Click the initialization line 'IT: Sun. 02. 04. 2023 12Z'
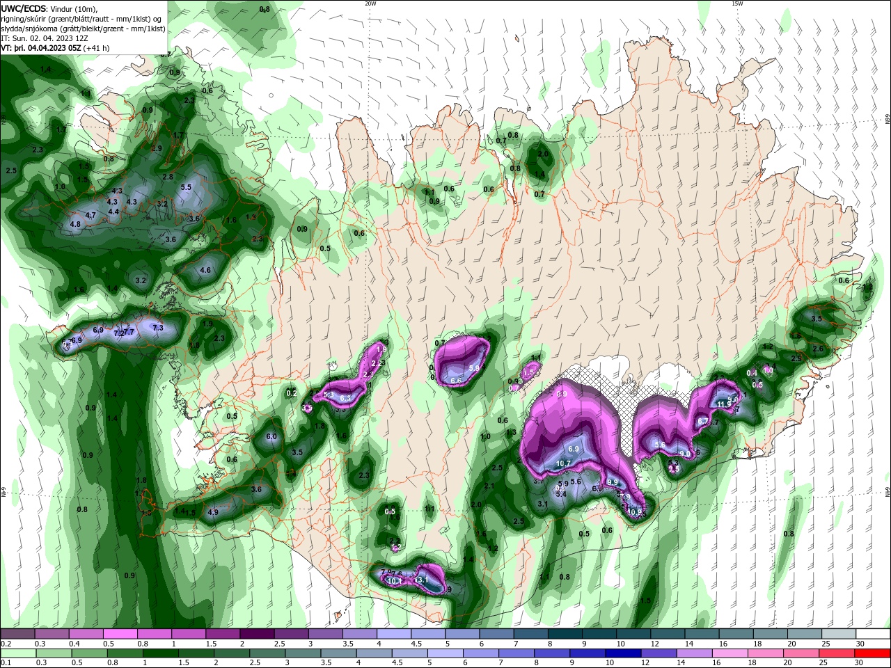 click(44, 39)
